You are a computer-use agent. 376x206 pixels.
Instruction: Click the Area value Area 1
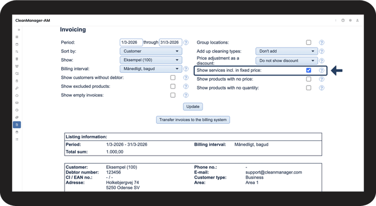click(252, 182)
